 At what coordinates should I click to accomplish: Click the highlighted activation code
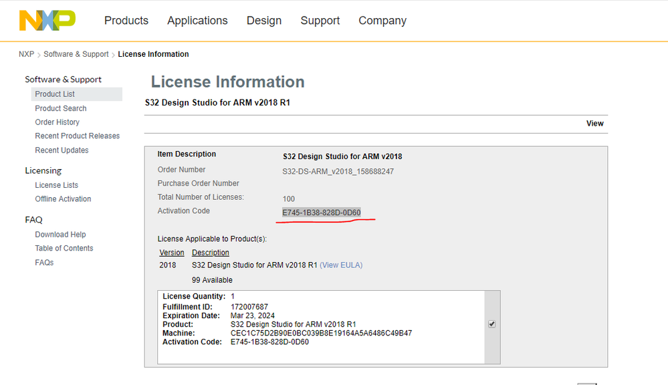click(x=322, y=213)
